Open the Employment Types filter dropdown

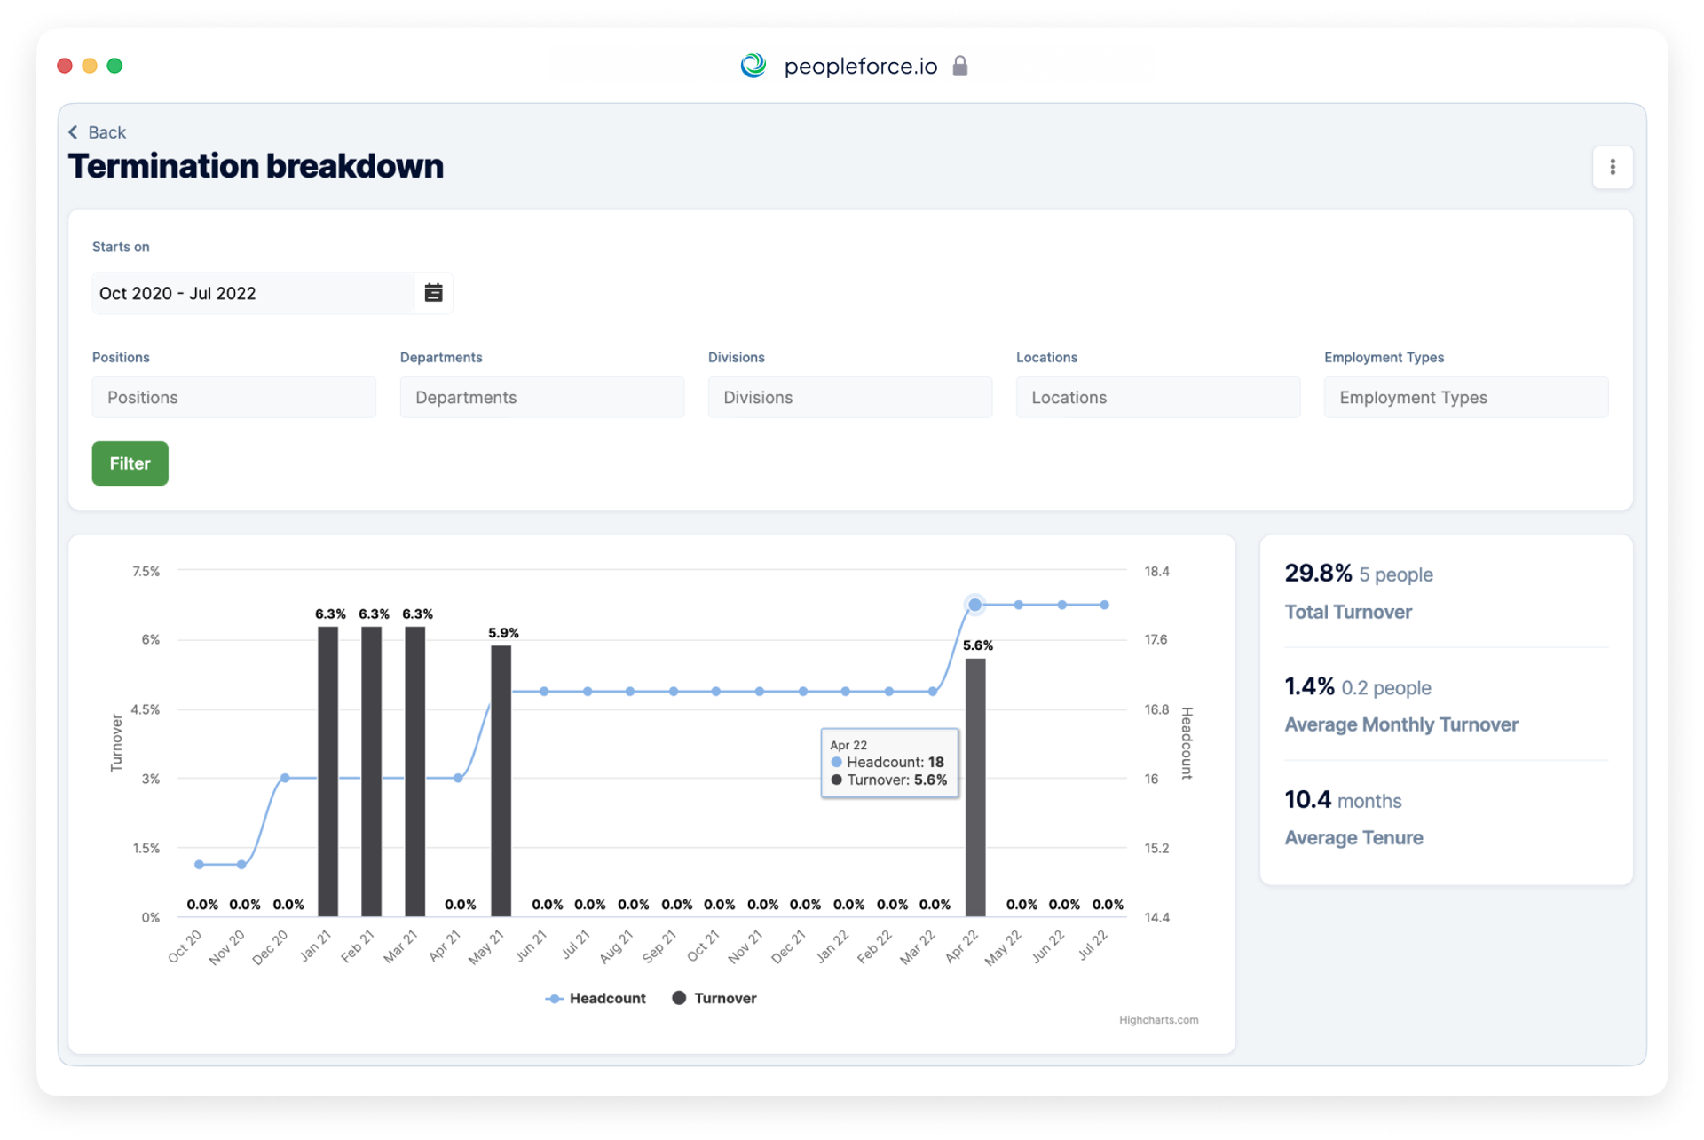point(1465,397)
